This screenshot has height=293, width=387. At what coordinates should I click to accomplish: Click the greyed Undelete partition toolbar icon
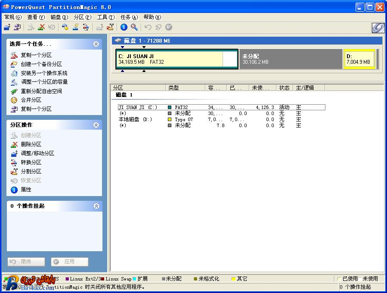pos(52,27)
